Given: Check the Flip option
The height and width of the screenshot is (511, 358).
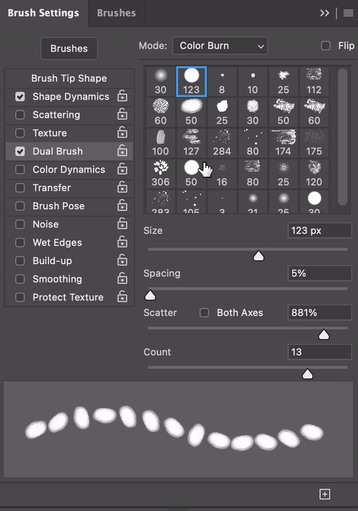Looking at the screenshot, I should coord(326,45).
